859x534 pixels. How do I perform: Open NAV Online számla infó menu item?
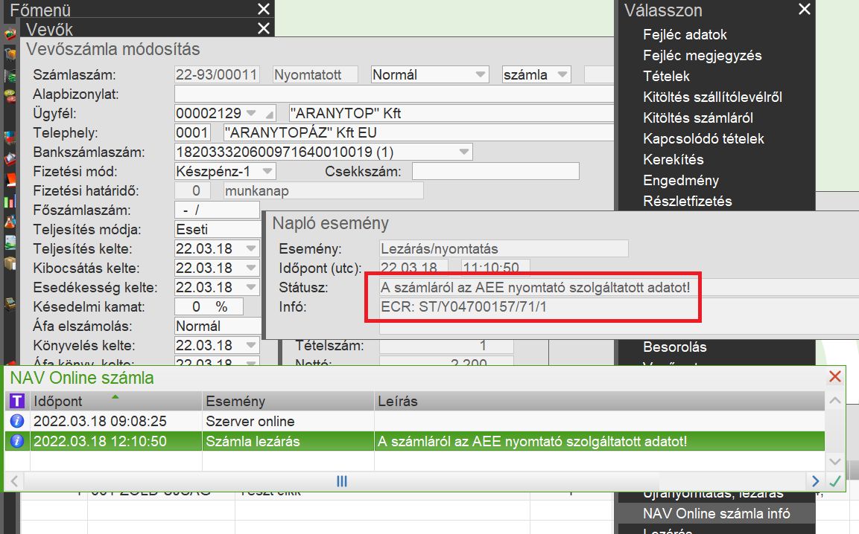click(x=717, y=513)
